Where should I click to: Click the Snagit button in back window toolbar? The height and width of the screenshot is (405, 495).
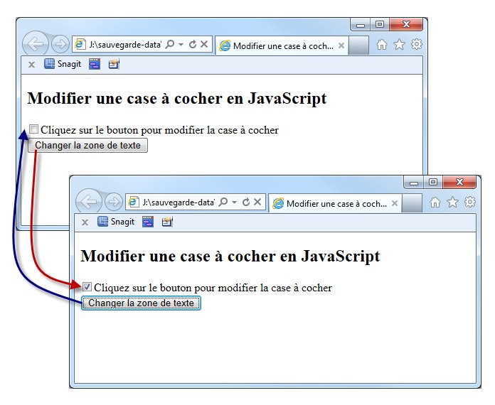point(63,64)
